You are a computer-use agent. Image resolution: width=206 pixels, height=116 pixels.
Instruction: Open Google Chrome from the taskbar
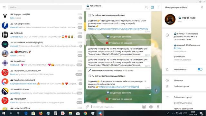pos(85,113)
